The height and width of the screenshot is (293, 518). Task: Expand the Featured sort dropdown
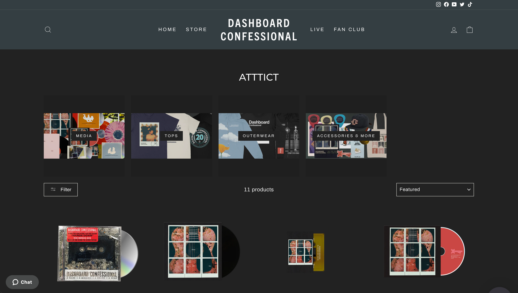tap(435, 190)
